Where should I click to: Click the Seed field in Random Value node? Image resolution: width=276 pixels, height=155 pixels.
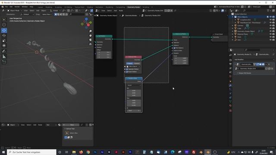point(134,111)
